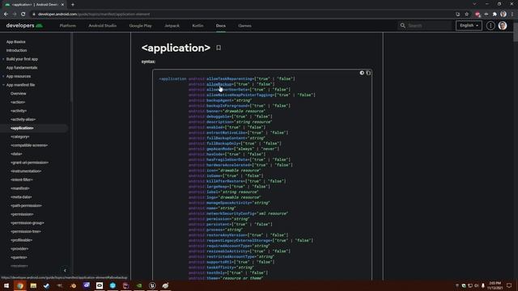Click the sidebar scrollbar thumb
Screen dimensions: 518x291
point(71,68)
